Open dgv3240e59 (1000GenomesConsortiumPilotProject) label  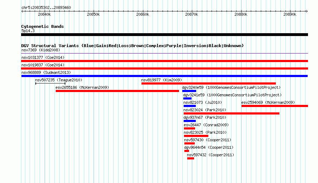231,87
